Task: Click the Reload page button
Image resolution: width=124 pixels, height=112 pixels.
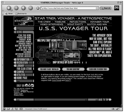Action: click(x=23, y=8)
